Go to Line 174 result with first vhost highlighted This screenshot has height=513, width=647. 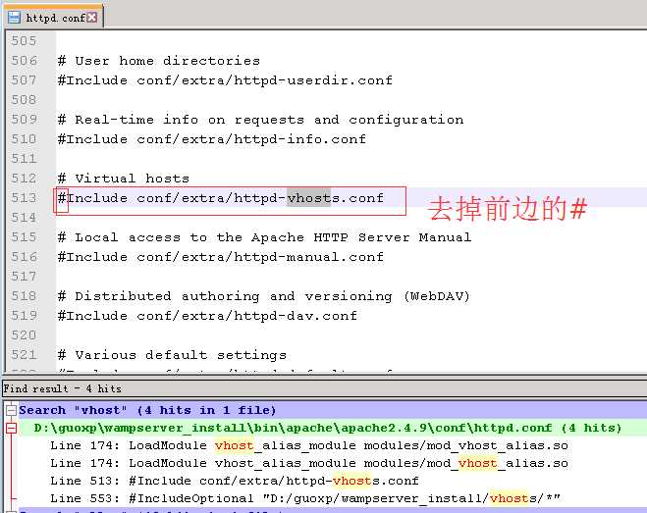pos(309,445)
